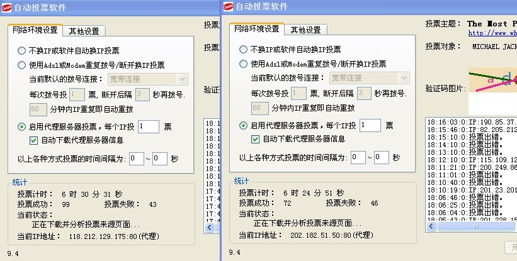Viewport: 517px width, 261px height.
Task: Click 60 分钟 field in left window
Action: (x=38, y=109)
